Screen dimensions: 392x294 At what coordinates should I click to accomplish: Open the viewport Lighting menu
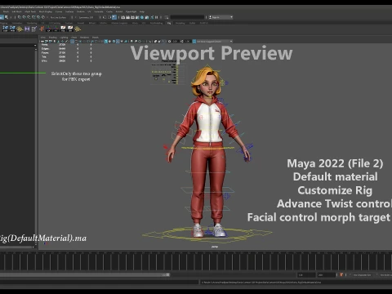(64, 38)
